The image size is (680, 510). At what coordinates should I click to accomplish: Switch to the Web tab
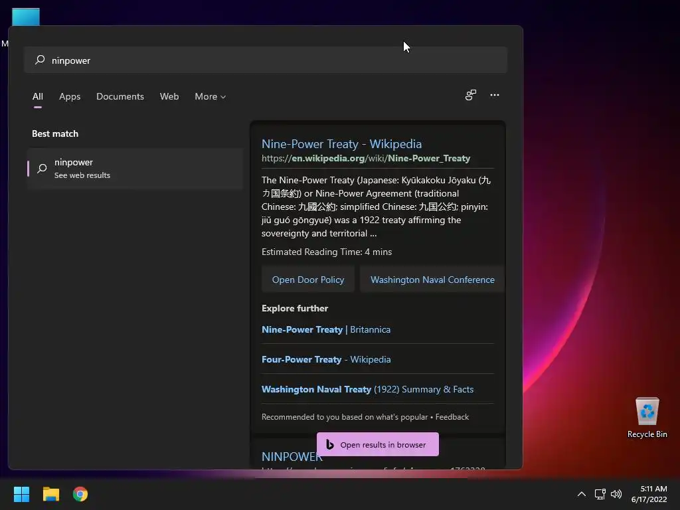[x=169, y=96]
